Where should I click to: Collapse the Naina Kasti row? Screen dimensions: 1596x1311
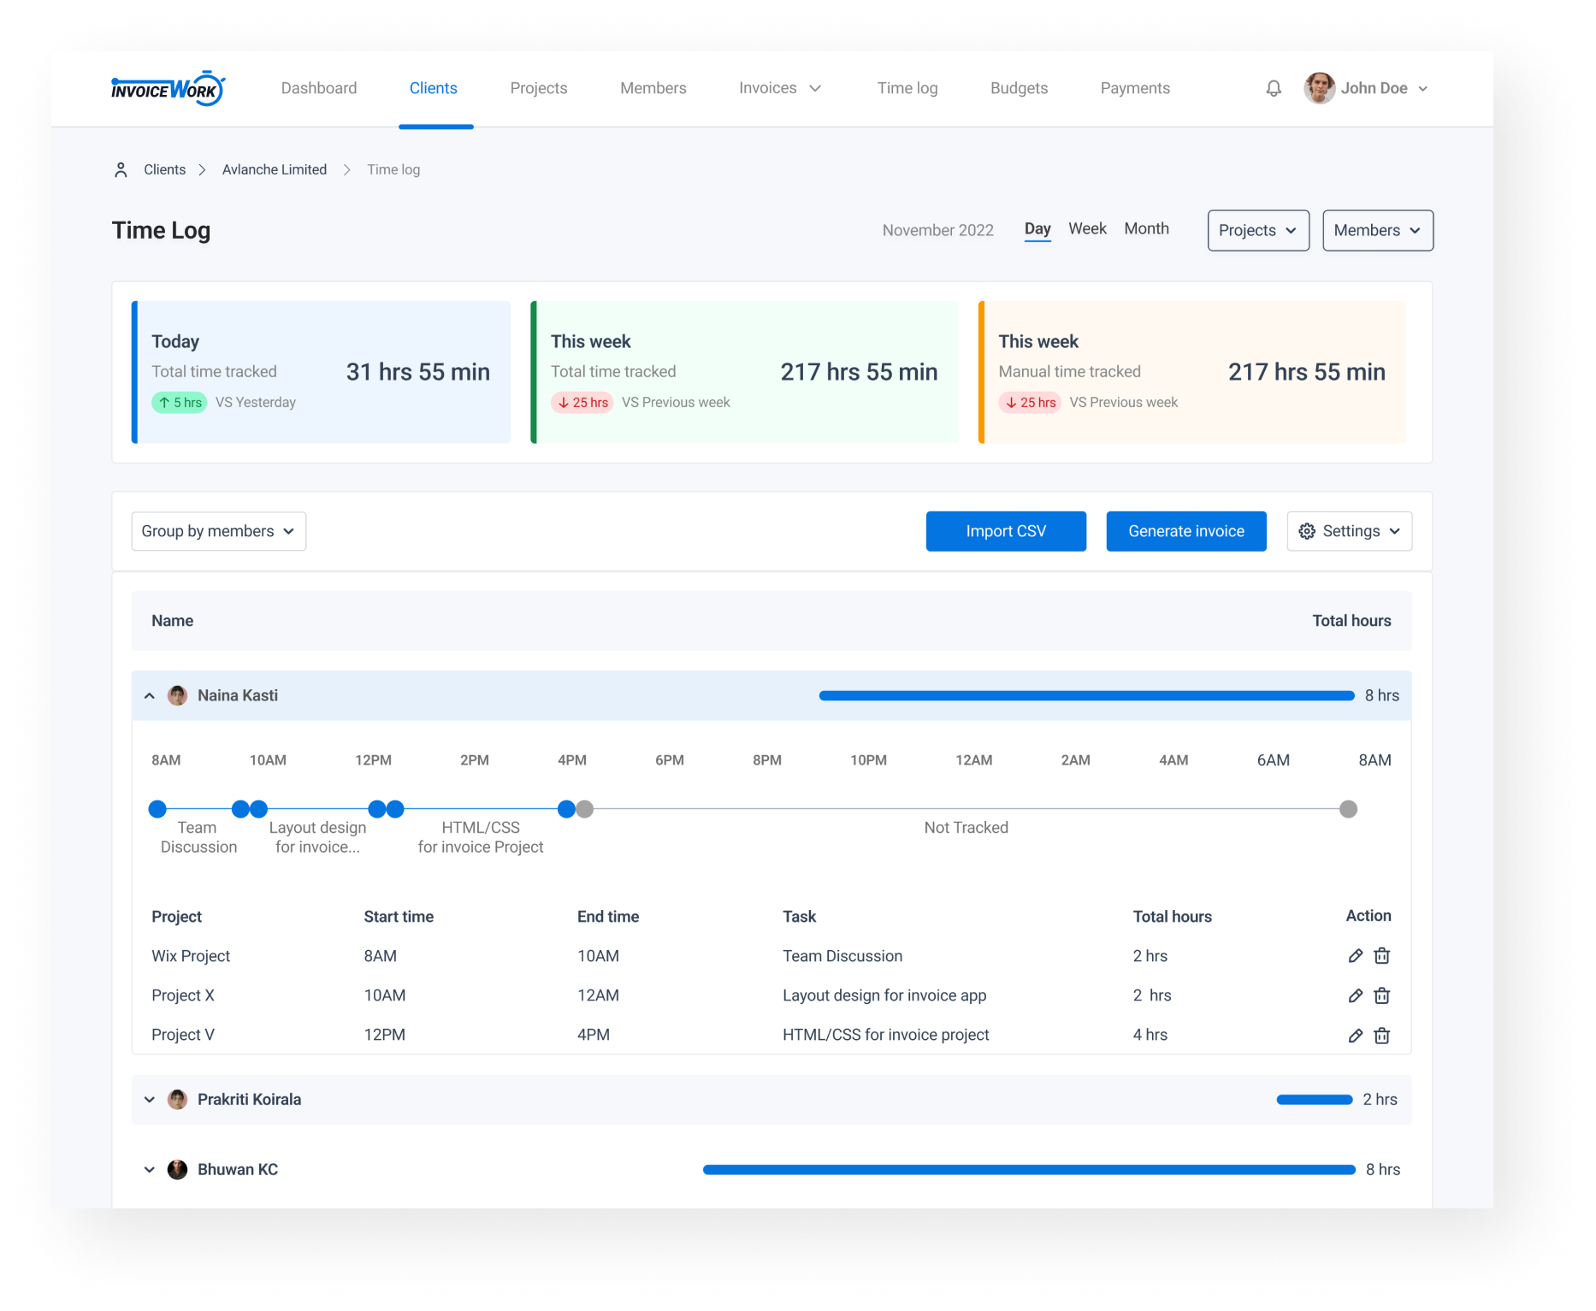(150, 695)
